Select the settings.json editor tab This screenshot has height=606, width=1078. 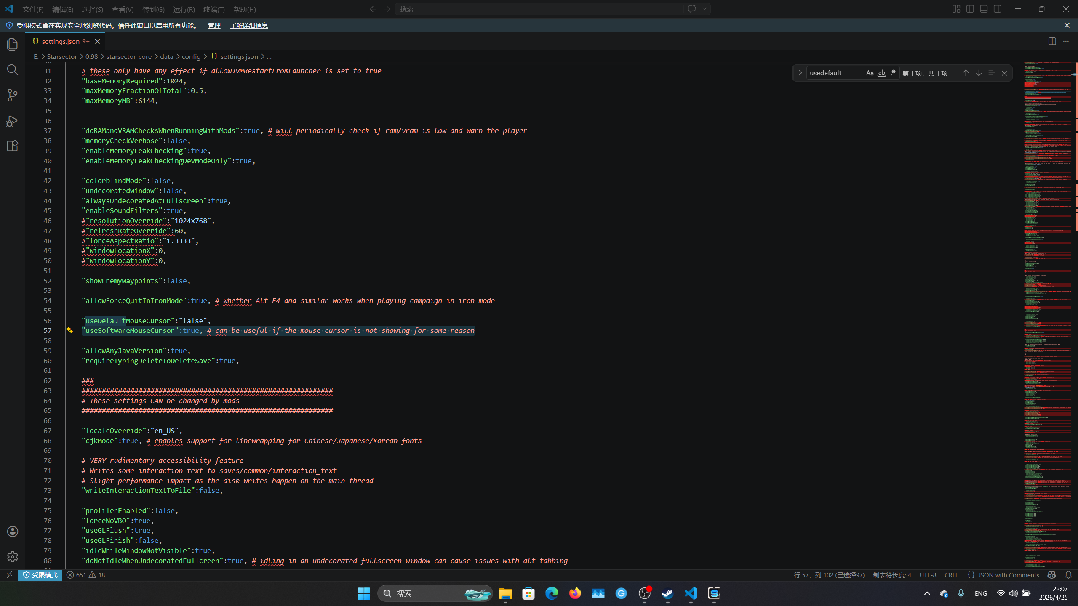[x=61, y=41]
